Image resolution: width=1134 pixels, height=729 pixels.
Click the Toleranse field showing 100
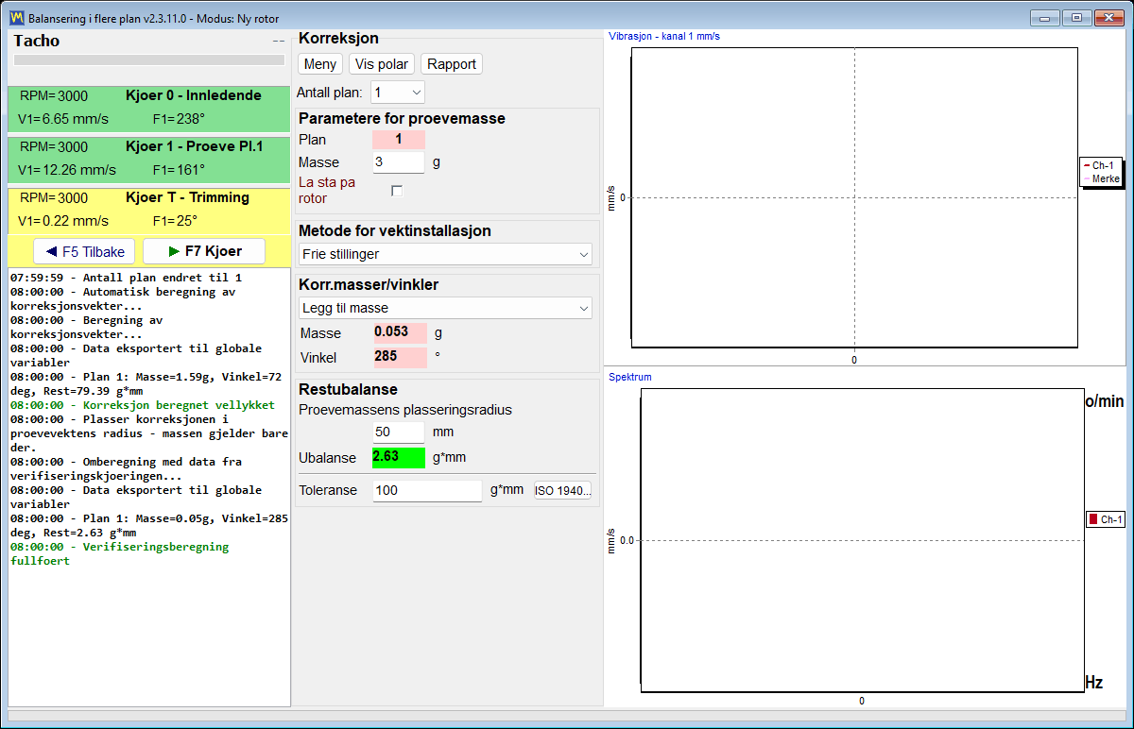click(427, 491)
